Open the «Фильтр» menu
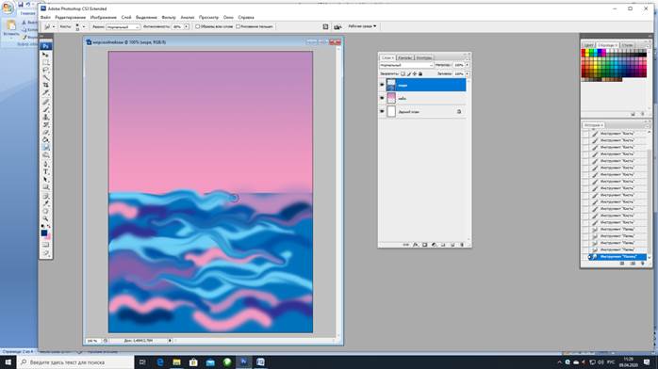 [169, 17]
